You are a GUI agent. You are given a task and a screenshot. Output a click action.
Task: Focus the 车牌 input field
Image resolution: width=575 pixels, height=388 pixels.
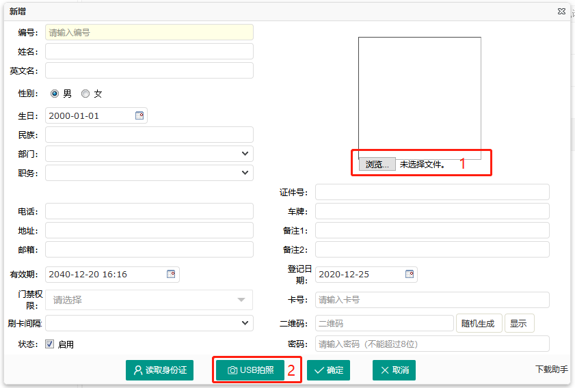(x=432, y=211)
